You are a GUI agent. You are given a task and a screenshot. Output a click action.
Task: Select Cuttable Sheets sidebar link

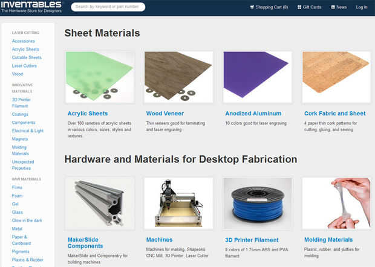(x=27, y=57)
